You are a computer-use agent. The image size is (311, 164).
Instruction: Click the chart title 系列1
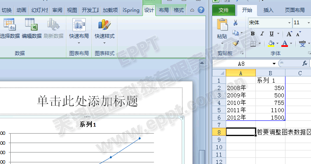[x=88, y=125]
